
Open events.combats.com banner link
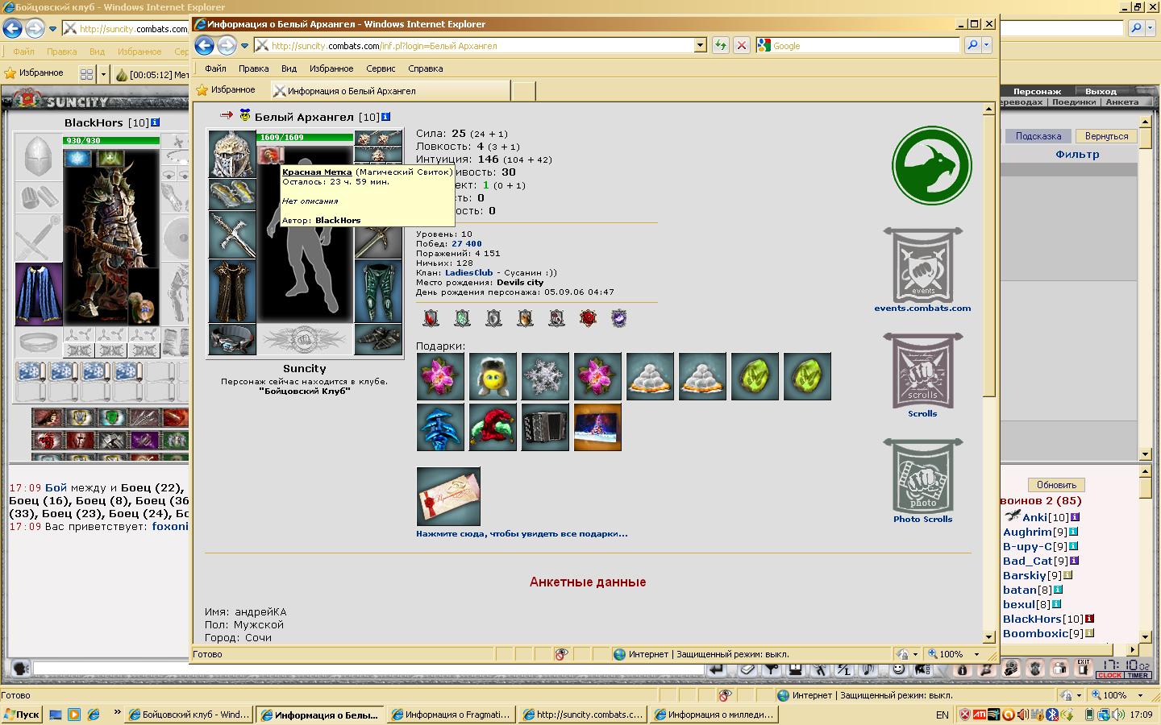(922, 270)
